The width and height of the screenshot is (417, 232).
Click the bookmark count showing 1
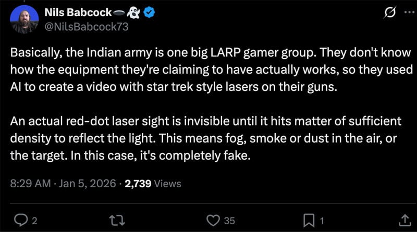(x=322, y=221)
